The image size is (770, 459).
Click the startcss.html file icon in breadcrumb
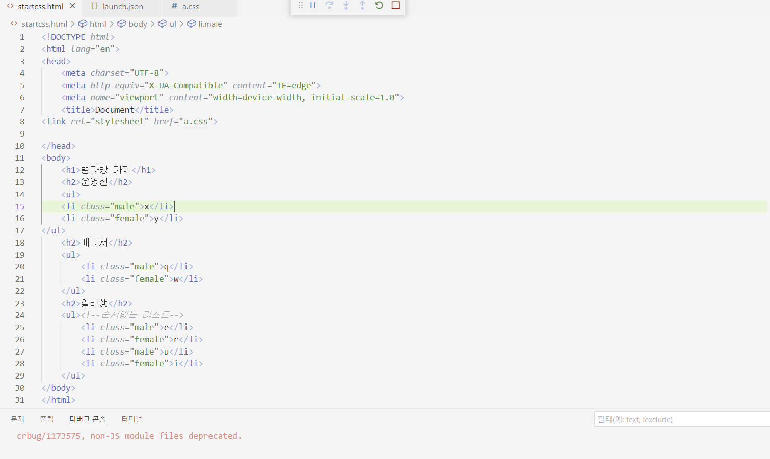(14, 24)
